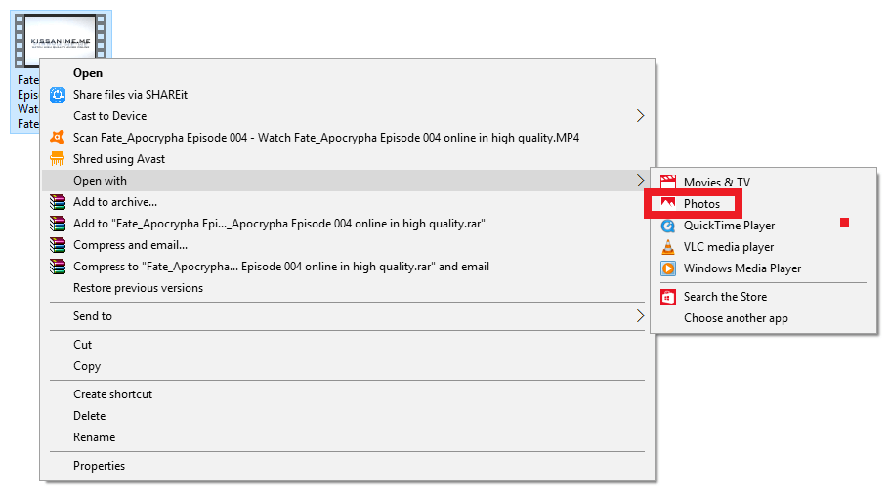This screenshot has height=495, width=889.
Task: Choose Compress to rar and email
Action: pyautogui.click(x=281, y=267)
